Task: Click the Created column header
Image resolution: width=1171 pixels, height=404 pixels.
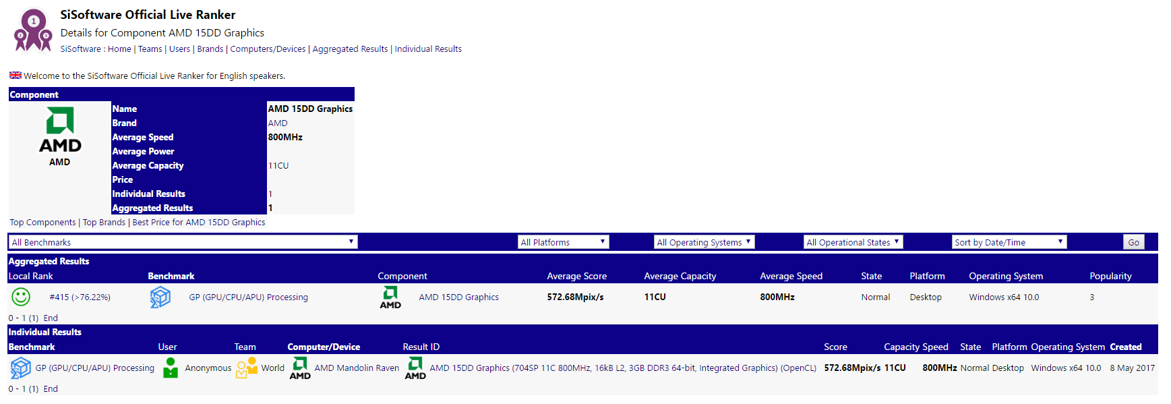Action: click(x=1125, y=347)
